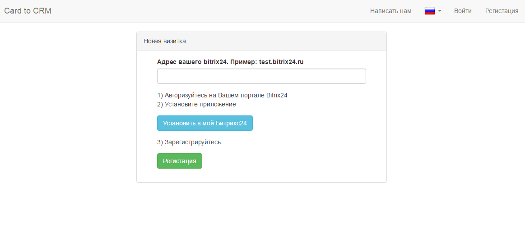
Task: Go to the Войти login page
Action: click(463, 11)
